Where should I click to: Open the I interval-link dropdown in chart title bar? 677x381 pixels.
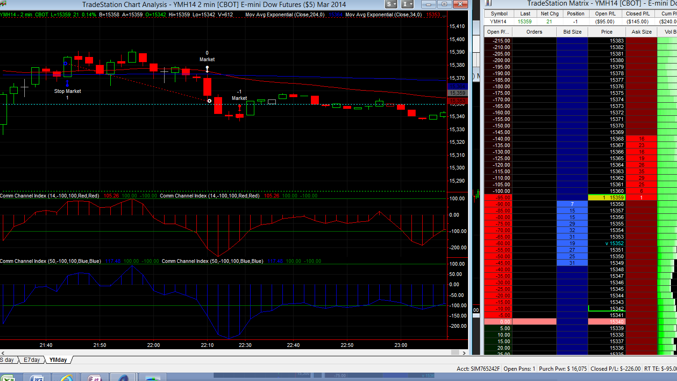click(408, 4)
